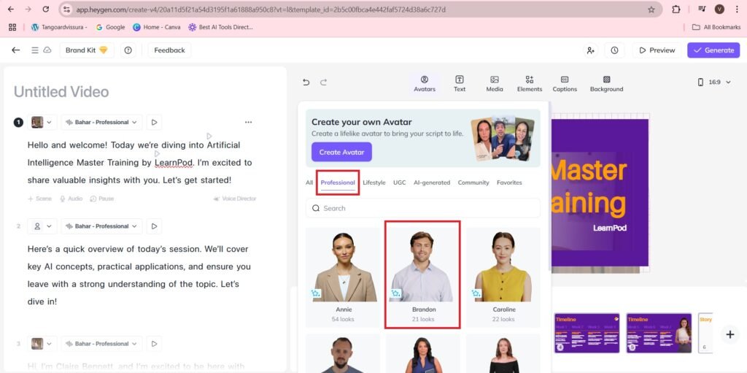The width and height of the screenshot is (747, 373).
Task: Open the All Bookmarks folder
Action: [716, 27]
